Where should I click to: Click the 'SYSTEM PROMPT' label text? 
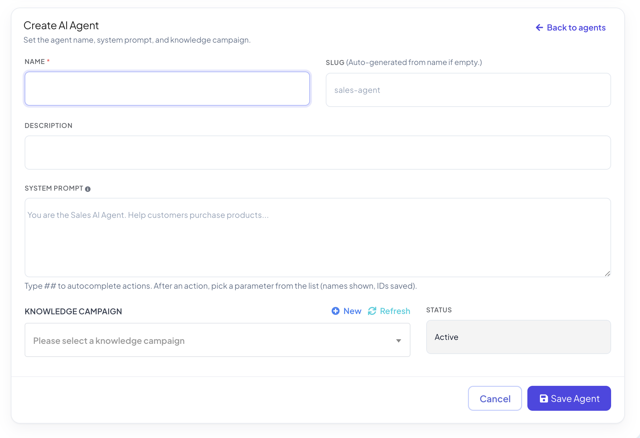pyautogui.click(x=54, y=188)
